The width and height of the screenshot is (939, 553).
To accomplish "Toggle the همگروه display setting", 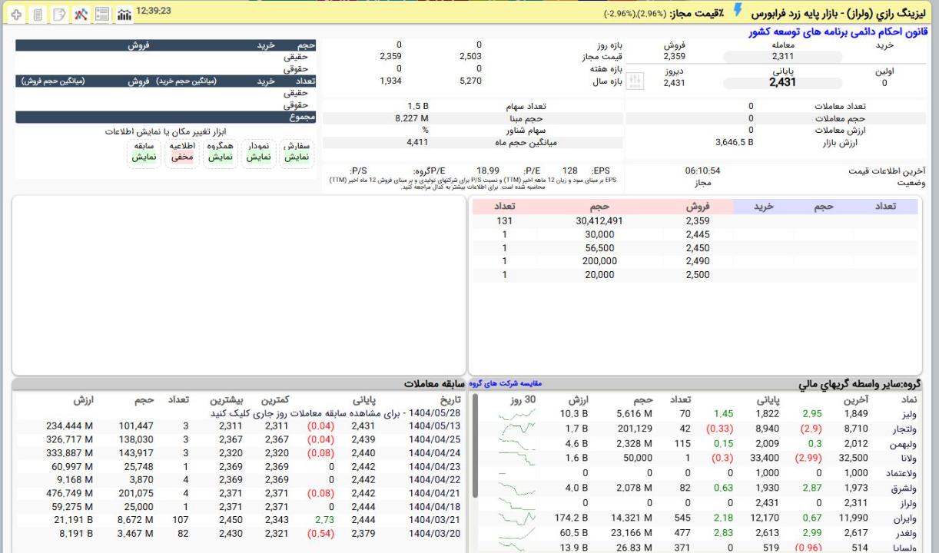I will (220, 151).
